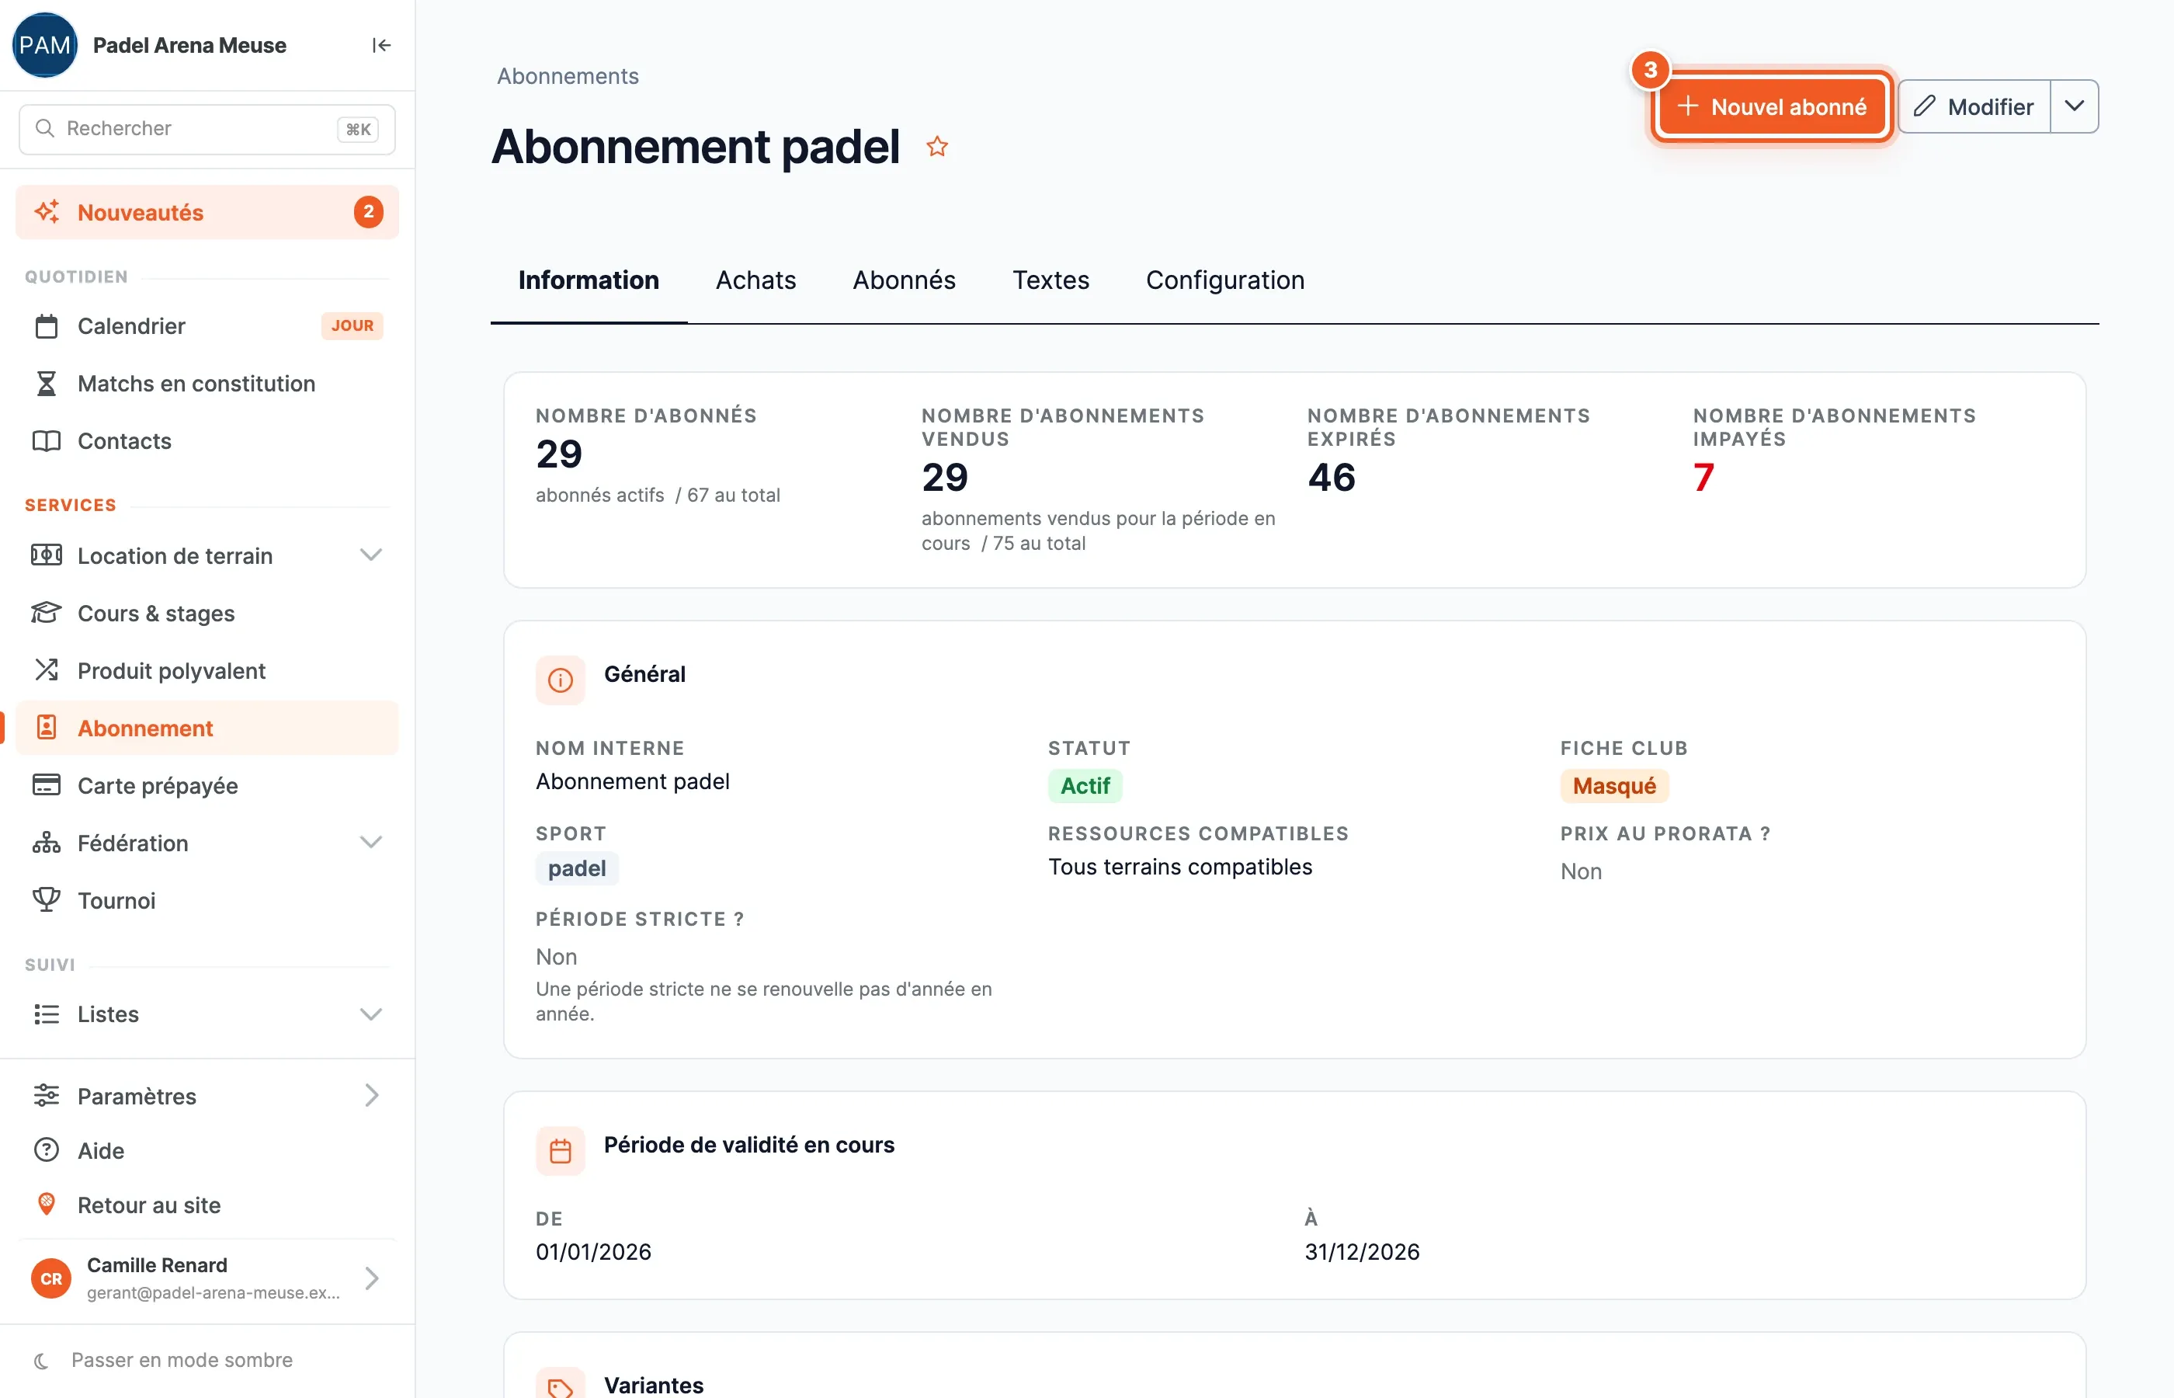
Task: Mark Abonnement padel as favorite with star
Action: tap(937, 146)
